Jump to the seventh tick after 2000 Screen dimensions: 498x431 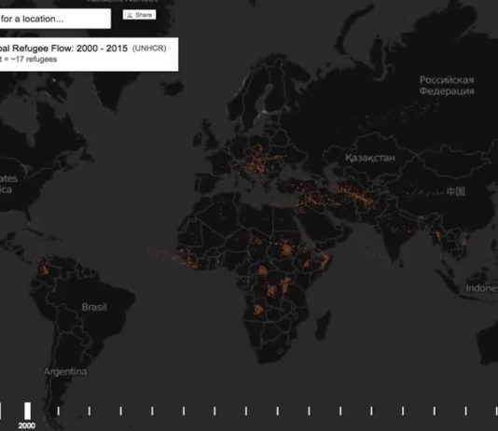click(246, 411)
